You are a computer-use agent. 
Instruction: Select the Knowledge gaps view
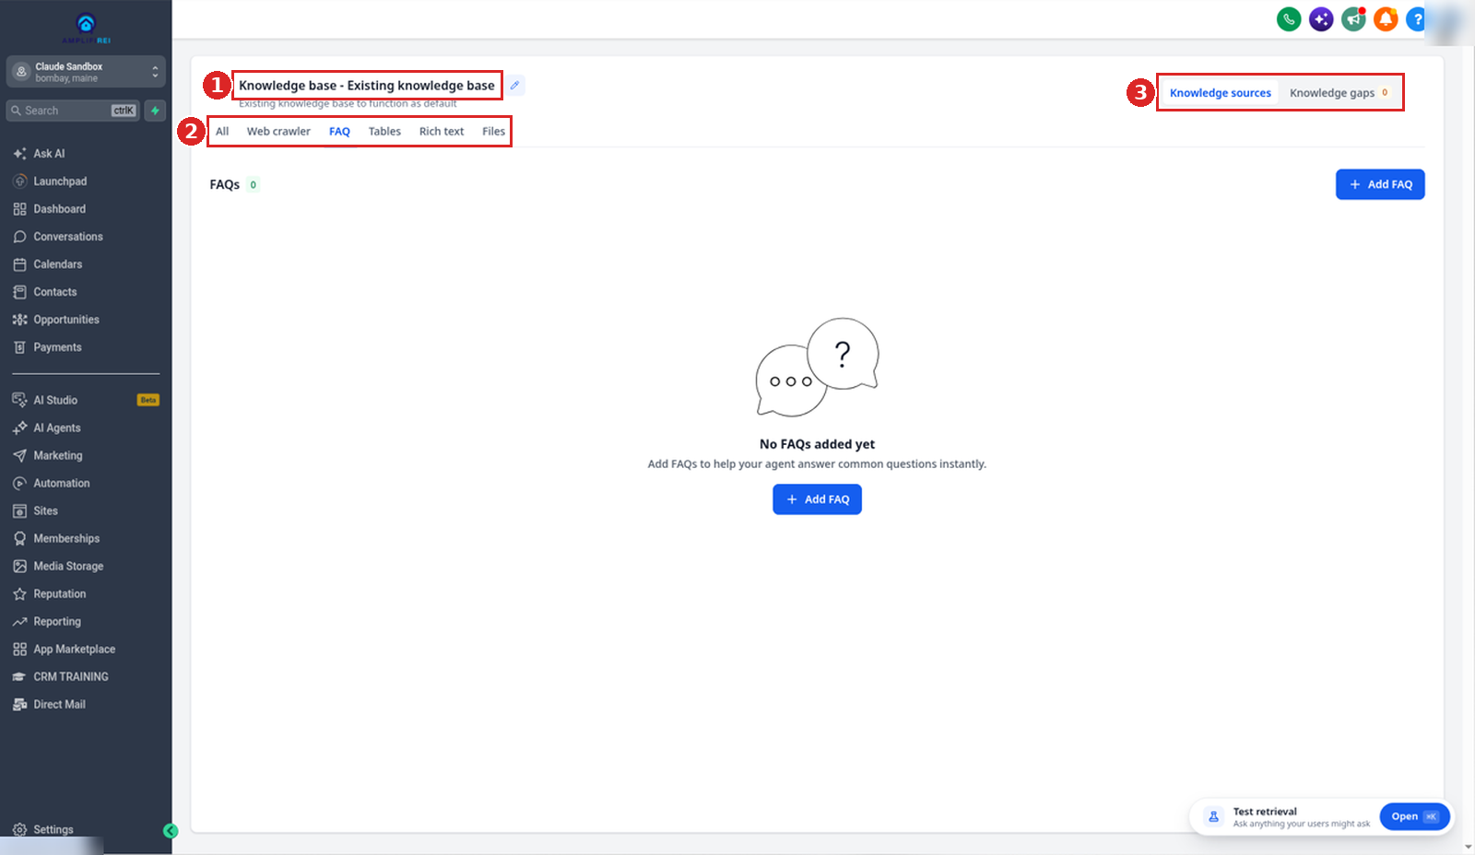pos(1339,93)
